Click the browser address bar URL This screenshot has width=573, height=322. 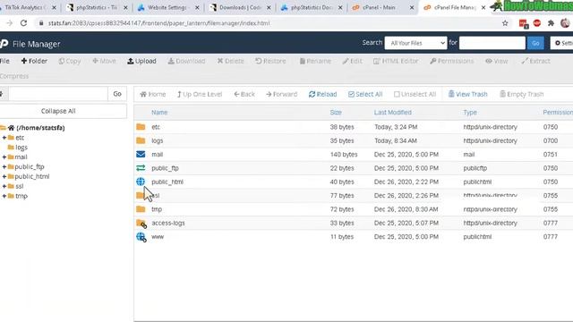coord(158,23)
